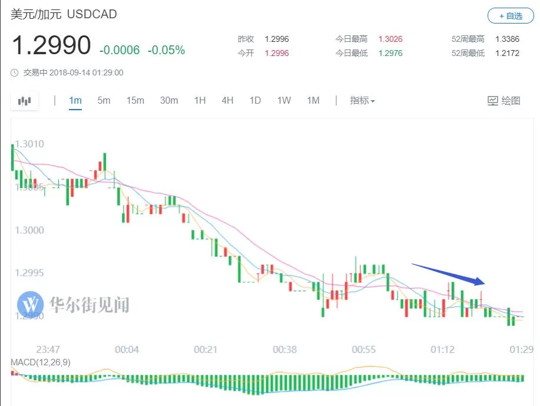Select the 1m timeframe tab
540x406 pixels.
(75, 101)
